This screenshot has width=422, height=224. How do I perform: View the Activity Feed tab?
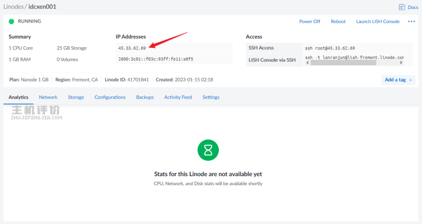pyautogui.click(x=178, y=97)
